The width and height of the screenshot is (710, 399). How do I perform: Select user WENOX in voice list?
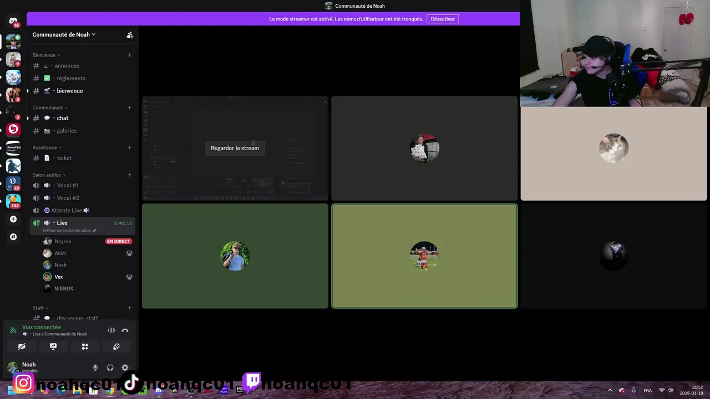87,288
